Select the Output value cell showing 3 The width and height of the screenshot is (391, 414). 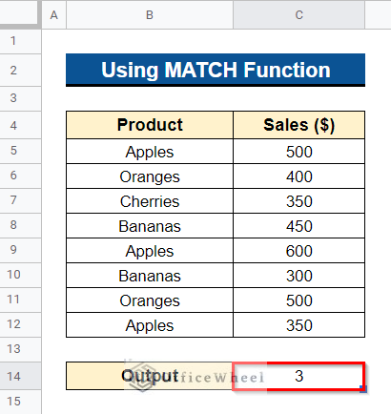tap(298, 376)
